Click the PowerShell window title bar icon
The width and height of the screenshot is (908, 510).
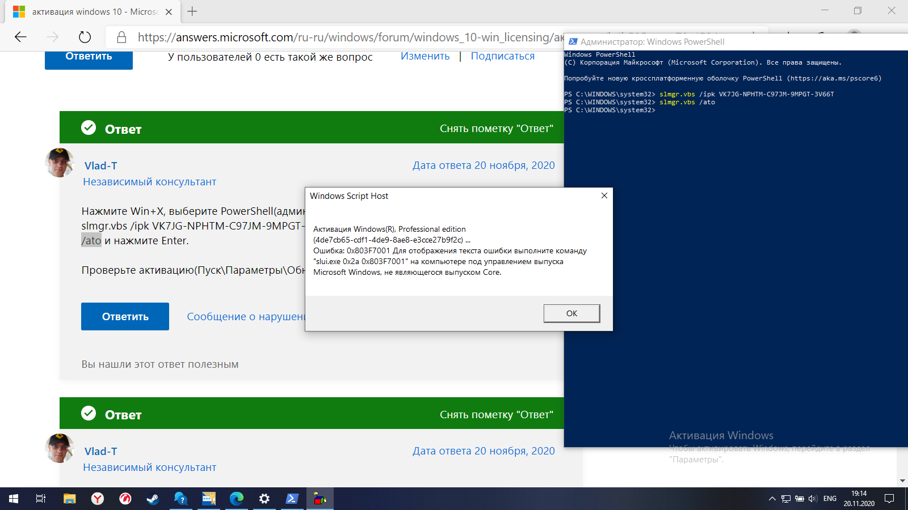(x=573, y=41)
